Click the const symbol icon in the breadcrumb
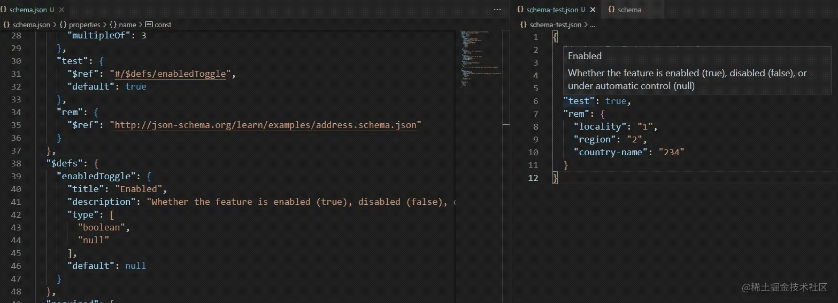The image size is (838, 303). tap(149, 25)
